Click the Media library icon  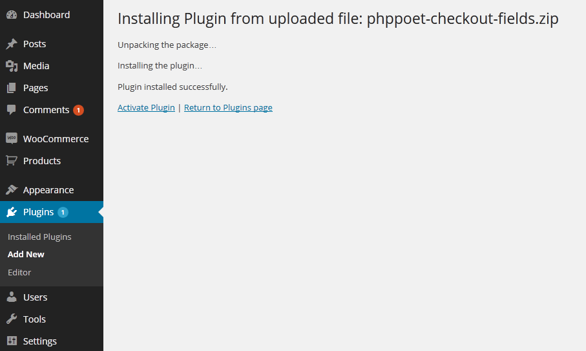[x=12, y=66]
